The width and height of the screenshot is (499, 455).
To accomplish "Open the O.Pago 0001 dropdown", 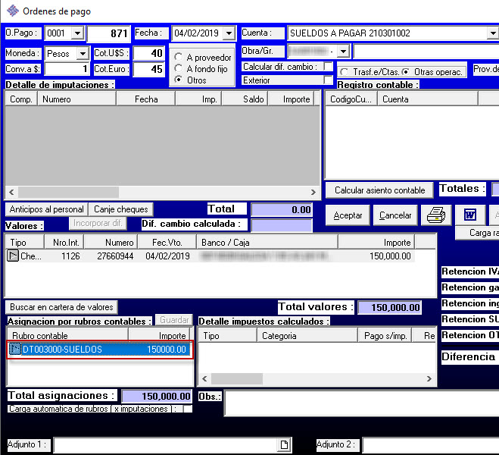I will (76, 33).
